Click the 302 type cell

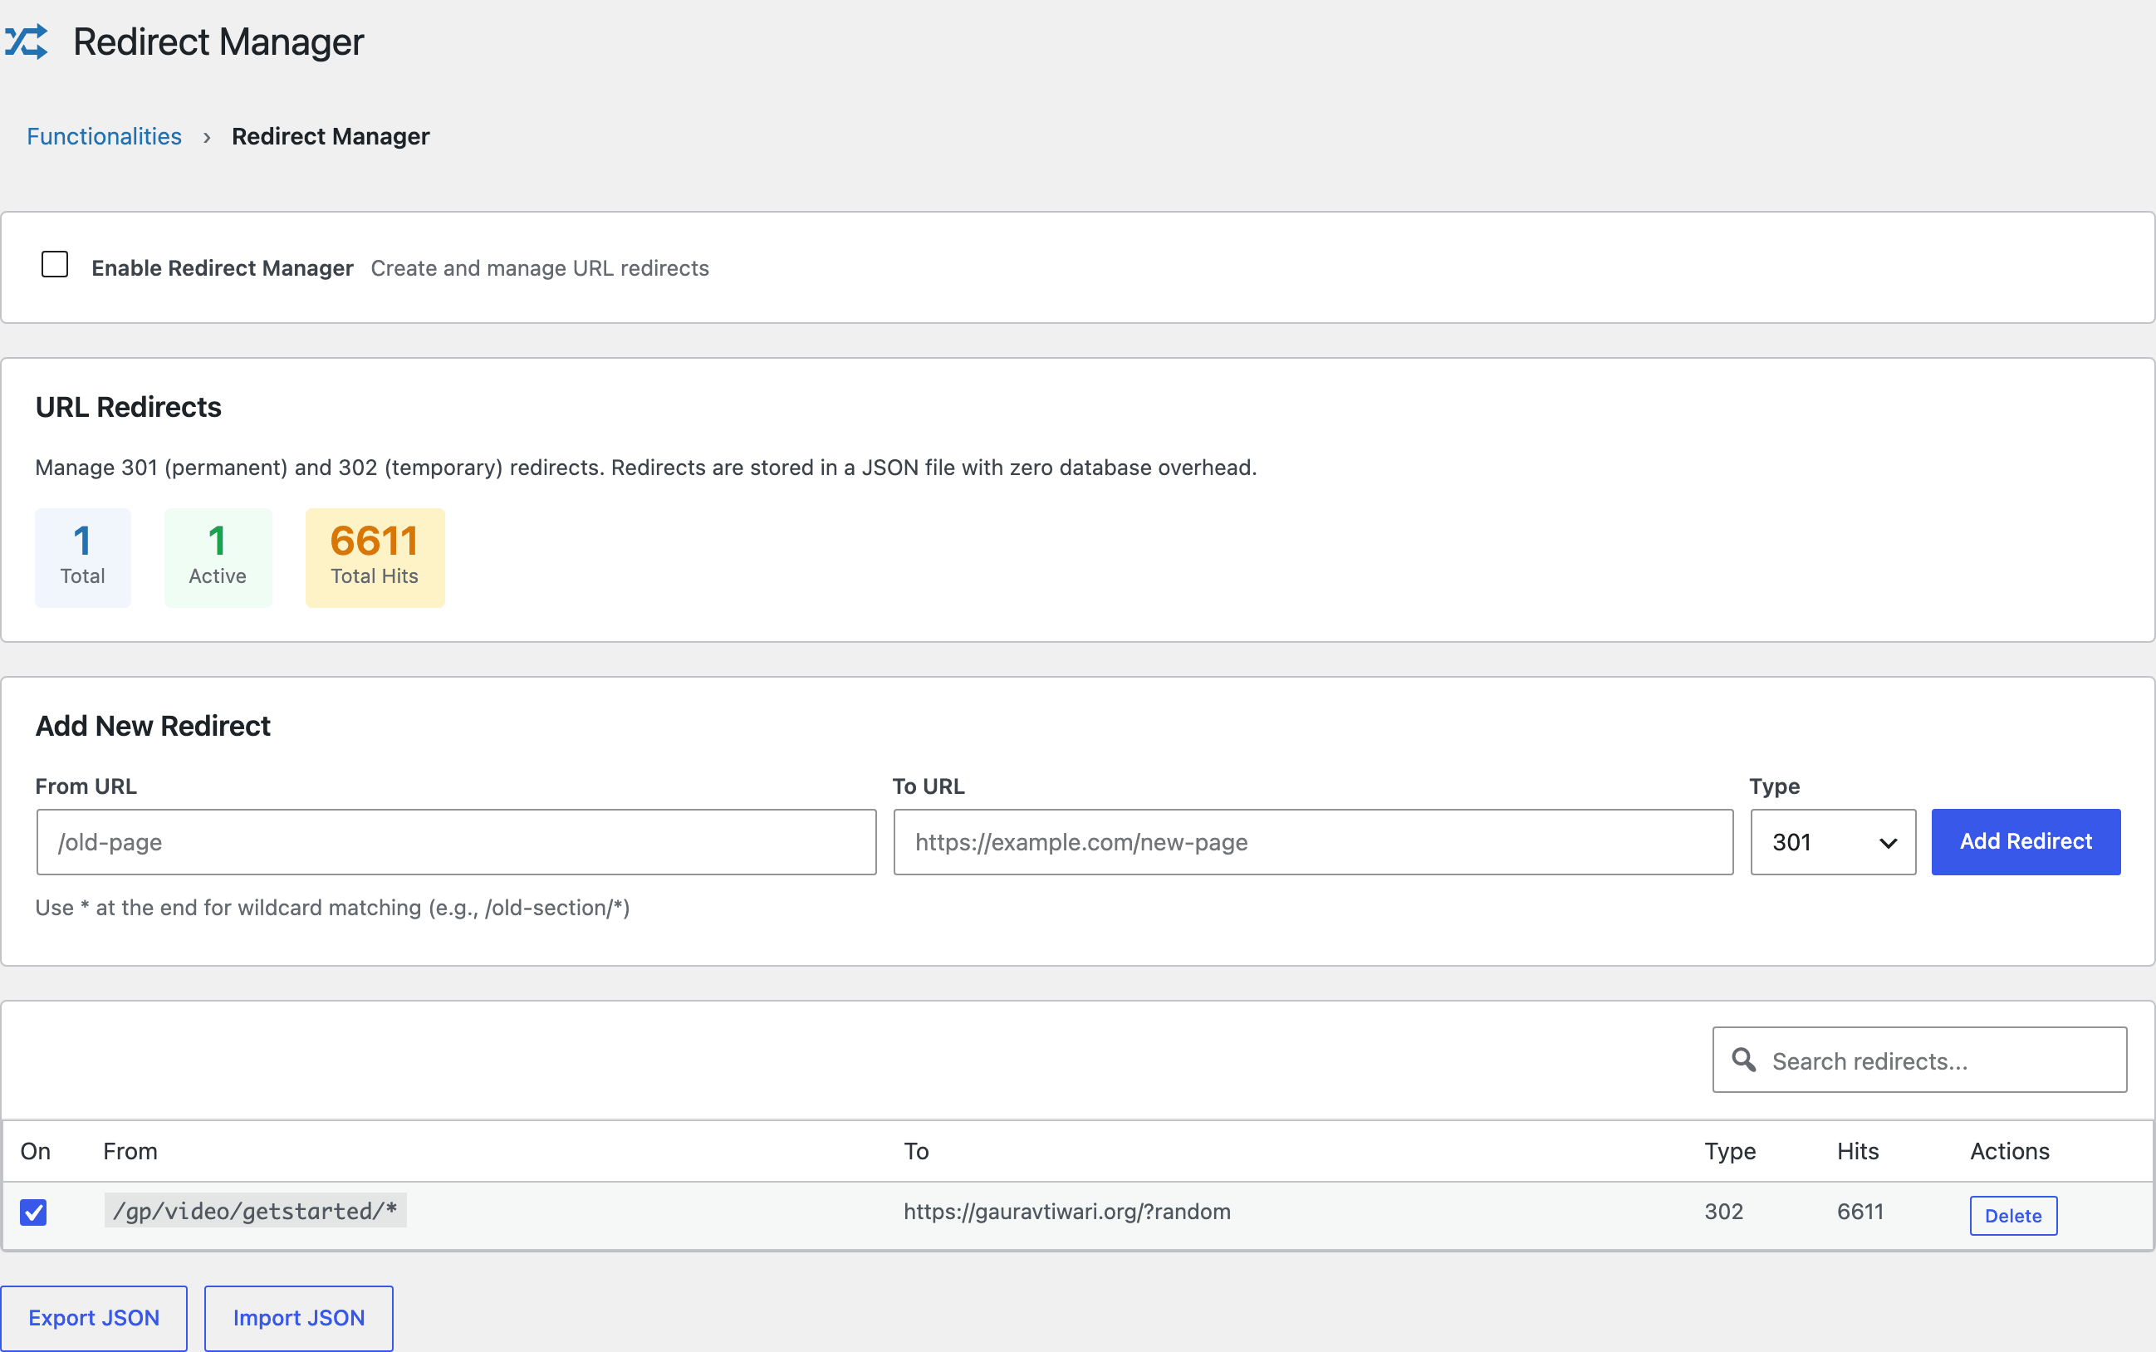click(1723, 1212)
